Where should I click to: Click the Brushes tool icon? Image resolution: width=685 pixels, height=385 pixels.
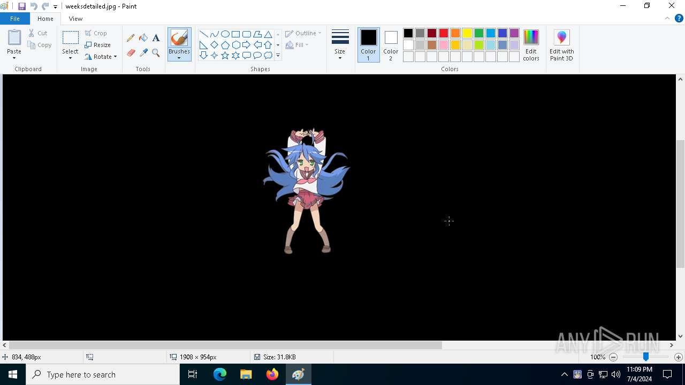click(x=179, y=38)
